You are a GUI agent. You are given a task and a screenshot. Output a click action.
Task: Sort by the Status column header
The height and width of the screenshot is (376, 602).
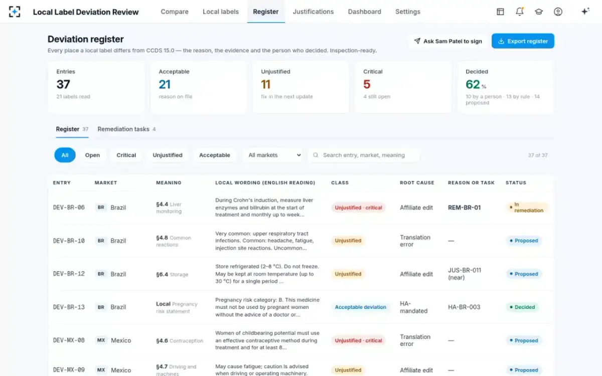click(516, 183)
